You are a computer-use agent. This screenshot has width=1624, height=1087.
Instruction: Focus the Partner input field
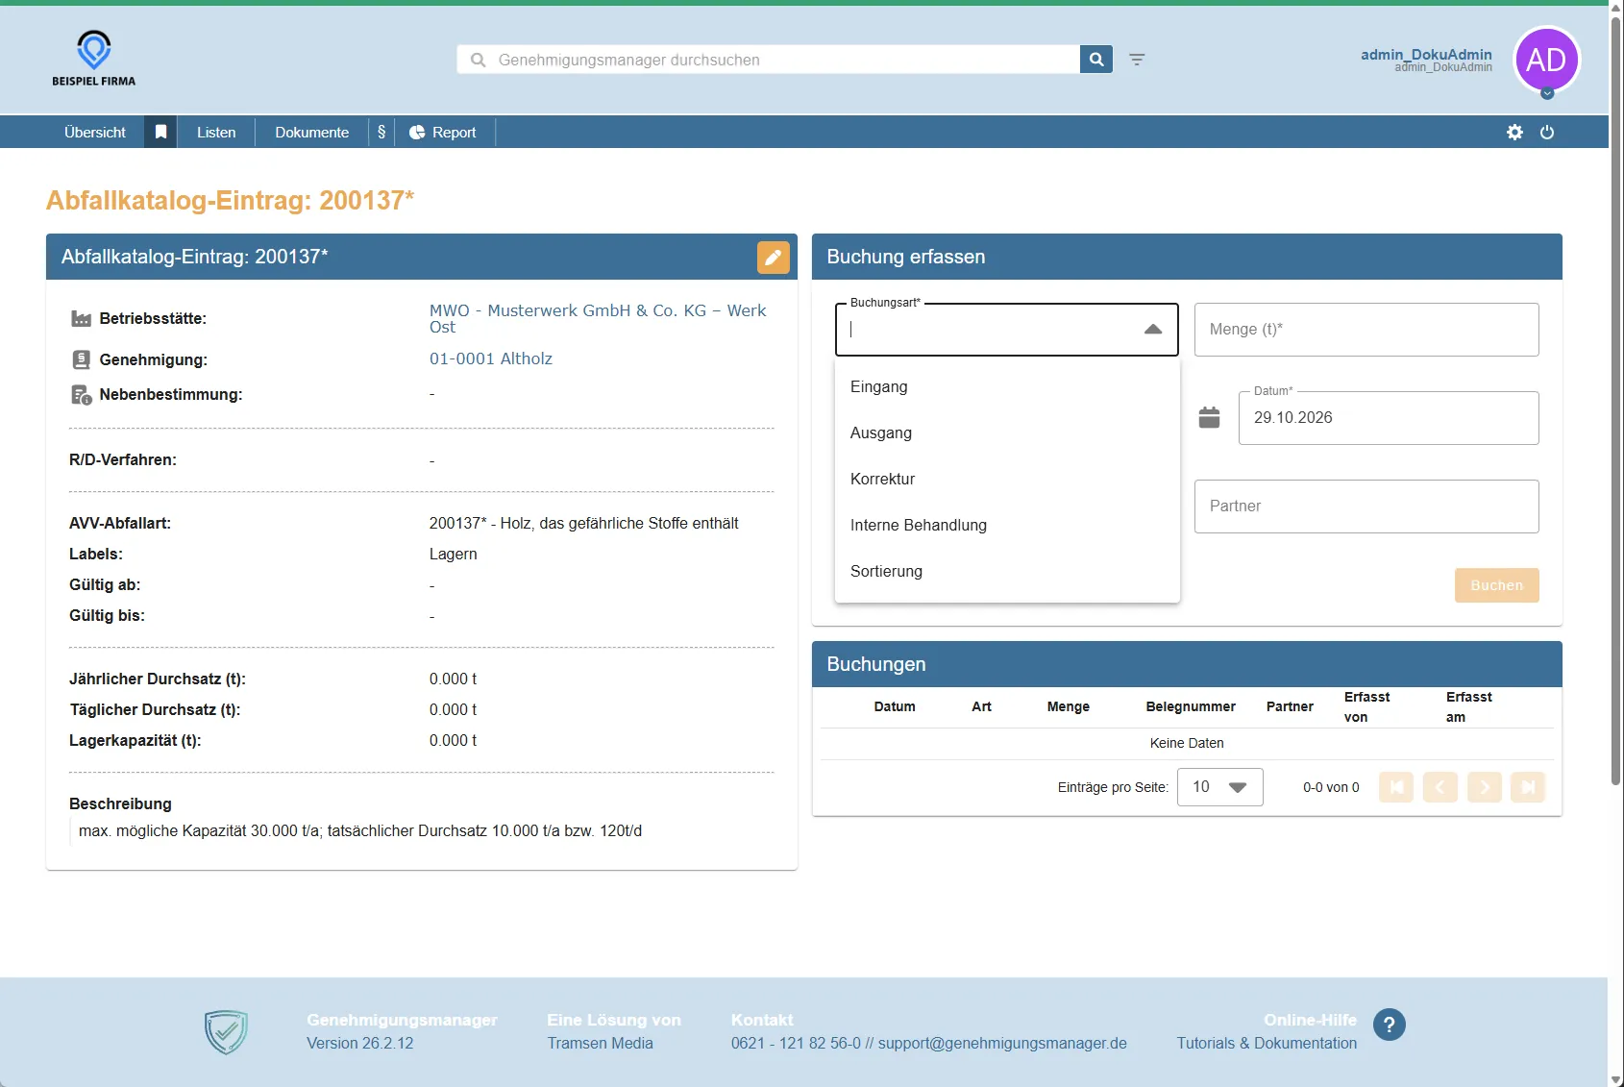click(1366, 506)
